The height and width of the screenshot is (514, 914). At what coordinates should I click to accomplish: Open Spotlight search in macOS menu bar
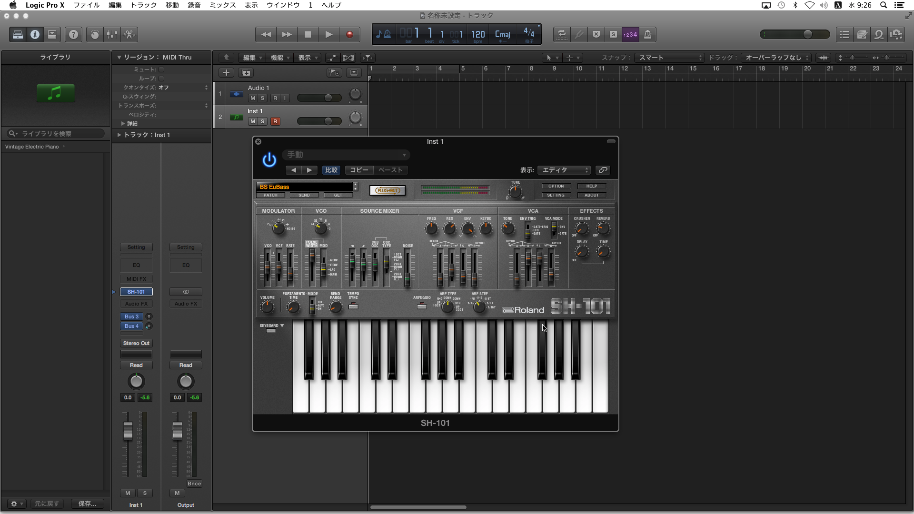[884, 5]
